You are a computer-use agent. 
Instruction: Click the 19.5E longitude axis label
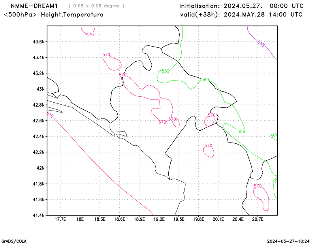[179, 219]
